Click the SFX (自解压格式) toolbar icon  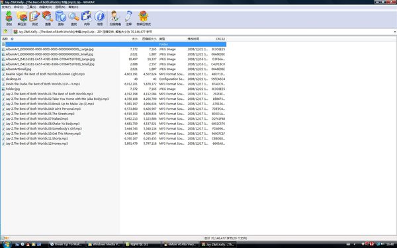coord(144,19)
